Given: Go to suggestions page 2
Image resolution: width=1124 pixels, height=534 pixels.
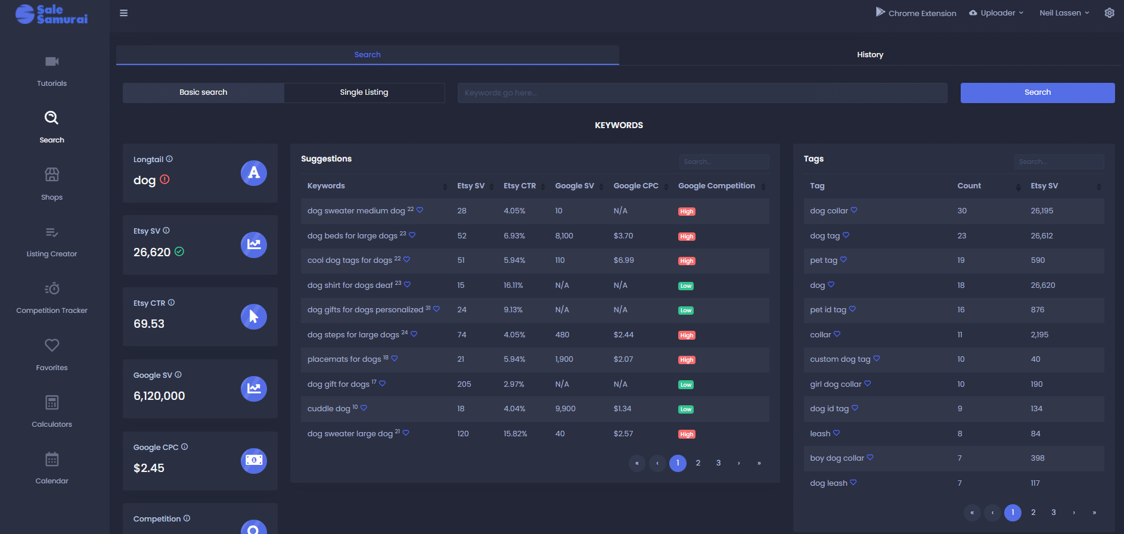Looking at the screenshot, I should click(698, 463).
